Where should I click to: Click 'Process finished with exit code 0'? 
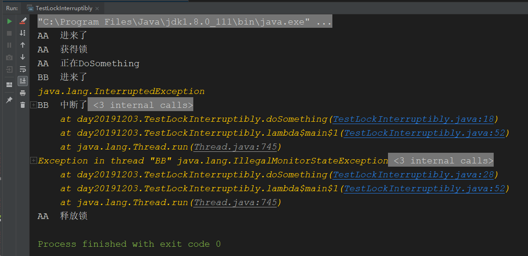point(129,244)
